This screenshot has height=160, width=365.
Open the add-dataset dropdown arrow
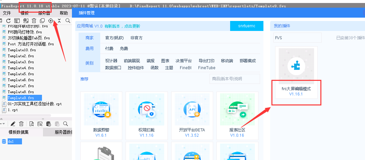[x=3, y=124]
